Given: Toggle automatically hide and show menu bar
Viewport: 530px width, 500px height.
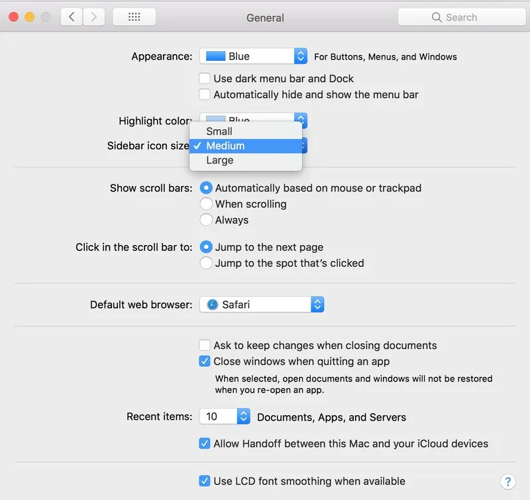Looking at the screenshot, I should [x=205, y=95].
